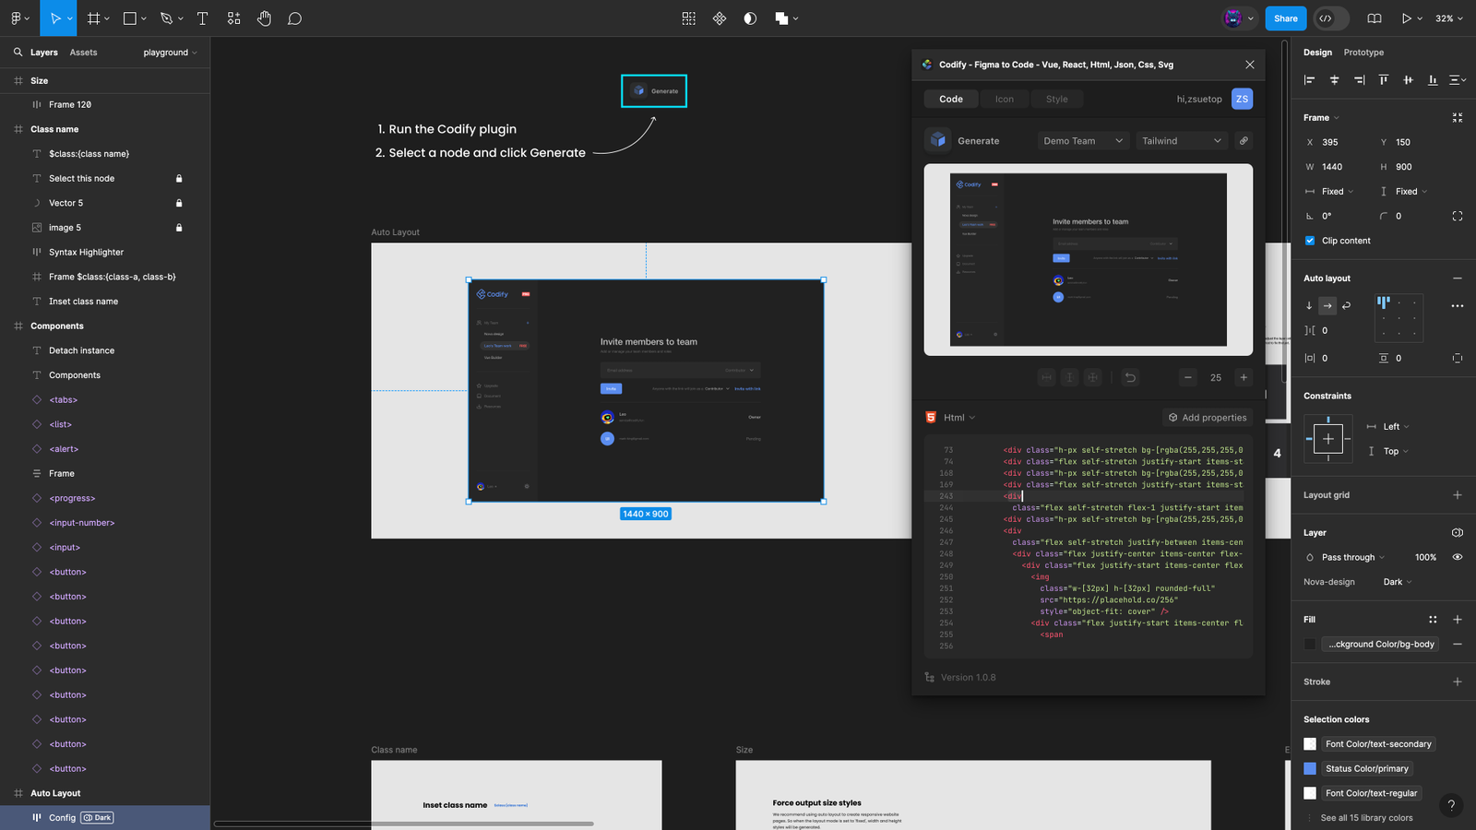This screenshot has height=830, width=1476.
Task: Click the Add properties button
Action: coord(1208,418)
